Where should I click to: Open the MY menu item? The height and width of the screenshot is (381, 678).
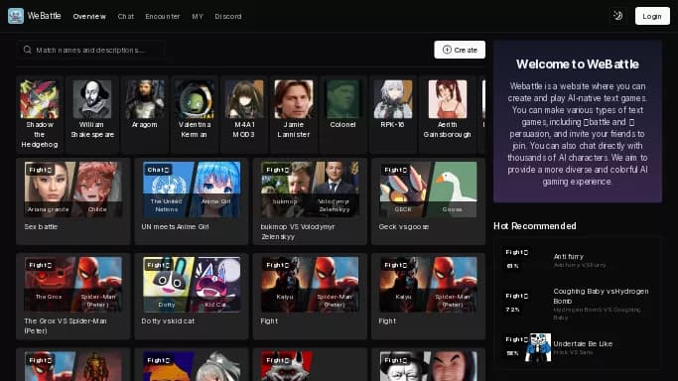pyautogui.click(x=198, y=17)
